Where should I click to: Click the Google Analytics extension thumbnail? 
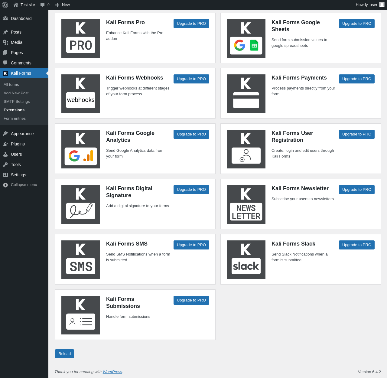click(x=81, y=149)
